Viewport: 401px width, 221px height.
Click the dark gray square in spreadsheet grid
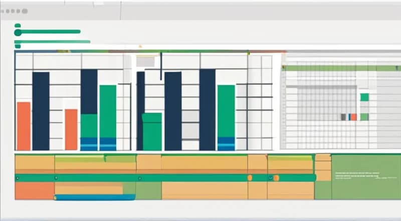click(343, 117)
